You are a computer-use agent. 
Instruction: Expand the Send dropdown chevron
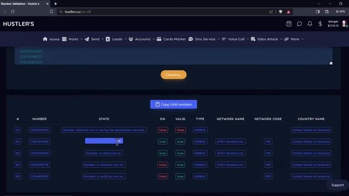pyautogui.click(x=103, y=39)
